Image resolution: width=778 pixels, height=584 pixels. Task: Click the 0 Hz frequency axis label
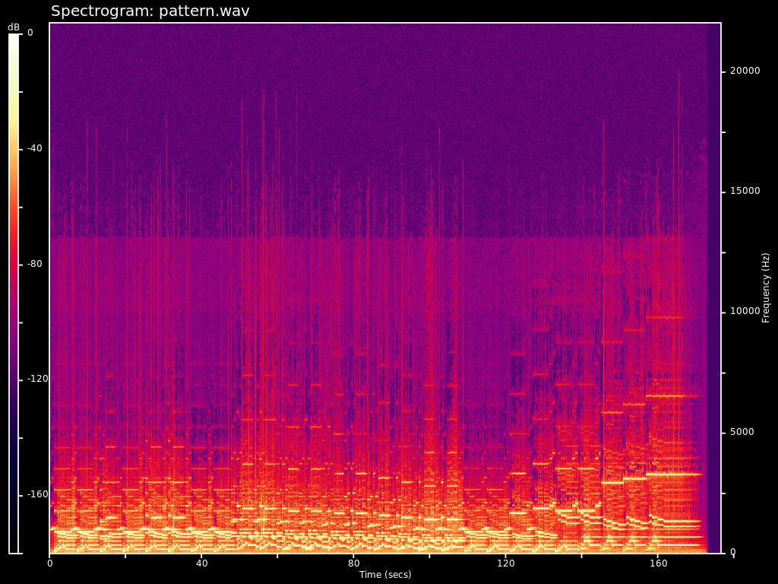coord(732,552)
